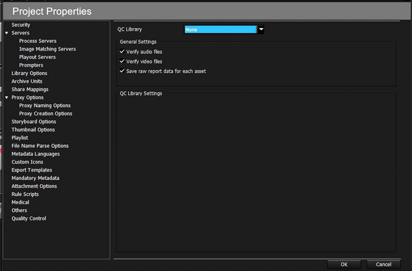Open Proxy Naming Options
Screen dimensions: 412x271
pos(45,106)
